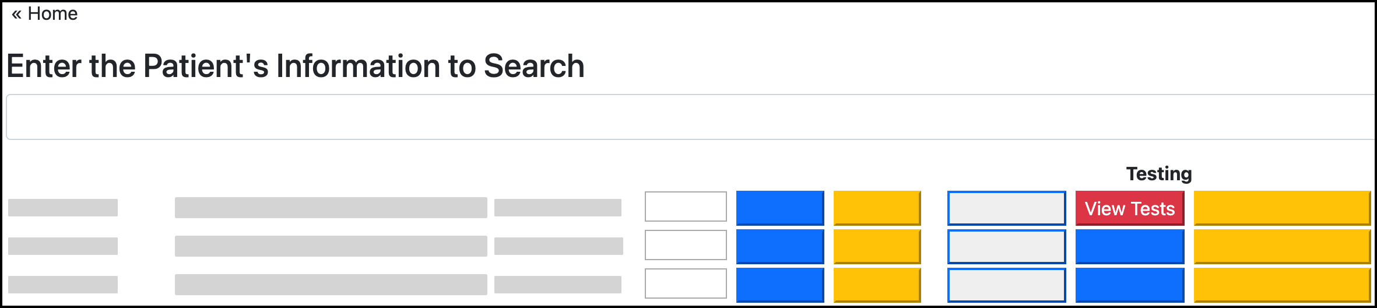1377x308 pixels.
Task: Select second-row blue-outlined gray field
Action: [1006, 247]
